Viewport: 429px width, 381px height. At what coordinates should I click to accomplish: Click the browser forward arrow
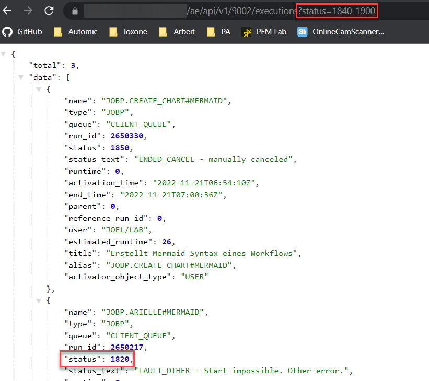click(28, 10)
